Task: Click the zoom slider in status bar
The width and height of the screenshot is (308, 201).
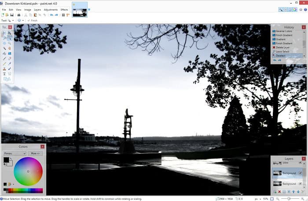Action: click(x=289, y=199)
